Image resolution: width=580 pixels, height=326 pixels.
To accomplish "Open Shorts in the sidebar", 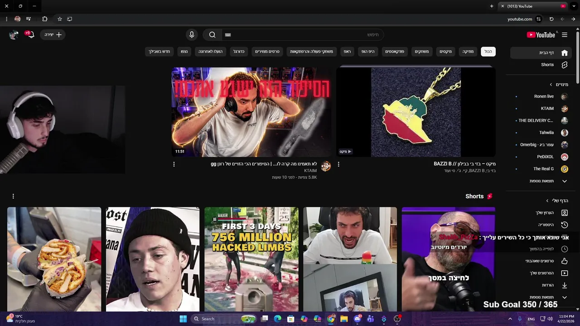I will click(x=541, y=65).
